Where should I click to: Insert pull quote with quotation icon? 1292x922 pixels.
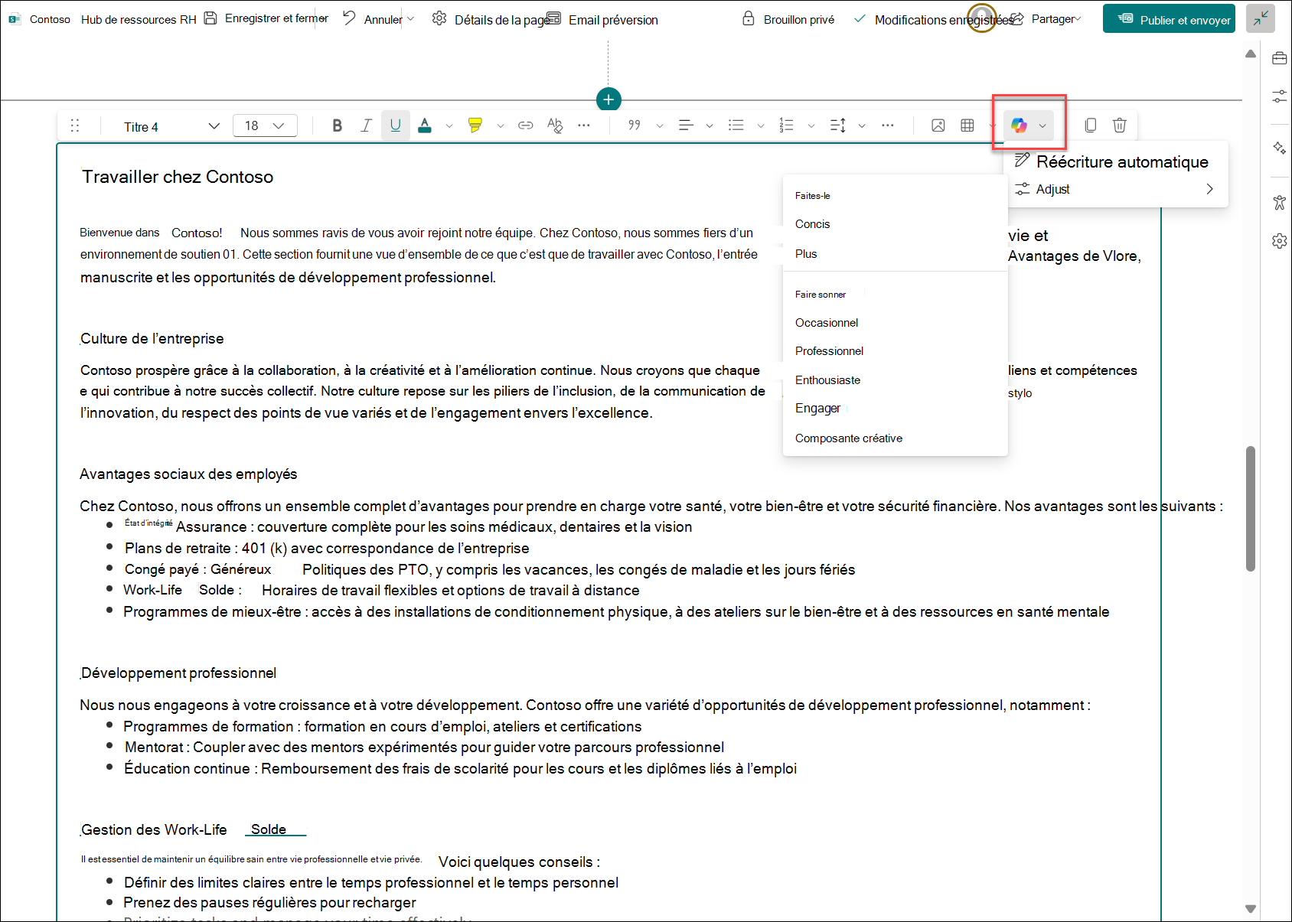635,125
